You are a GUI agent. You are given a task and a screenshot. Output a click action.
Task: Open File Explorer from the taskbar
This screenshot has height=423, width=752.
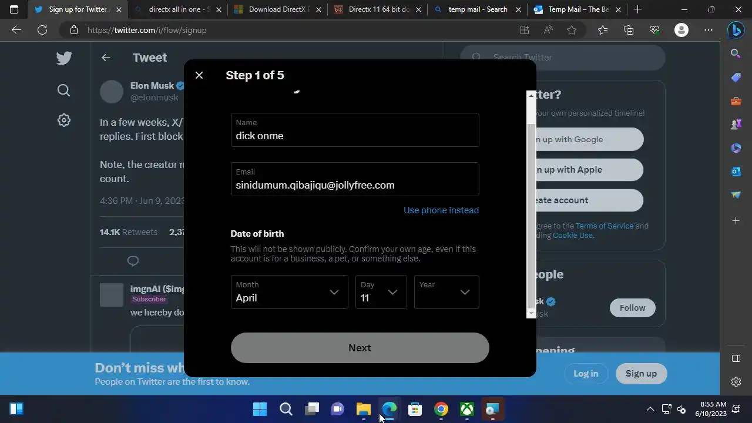tap(364, 409)
